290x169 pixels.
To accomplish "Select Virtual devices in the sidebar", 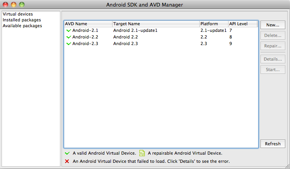I will [18, 14].
